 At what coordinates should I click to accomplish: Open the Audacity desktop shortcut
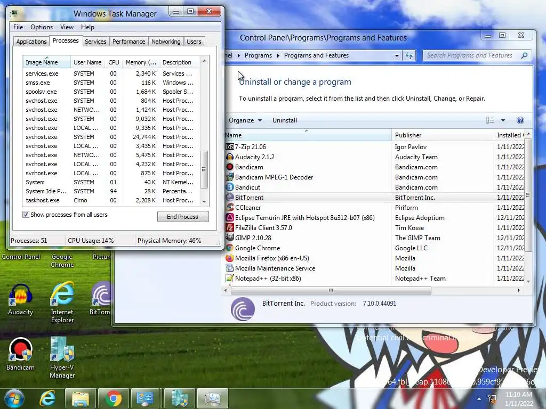(21, 299)
